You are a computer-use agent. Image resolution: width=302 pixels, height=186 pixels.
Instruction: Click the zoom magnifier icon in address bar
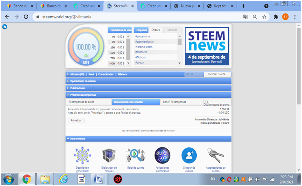click(x=255, y=17)
